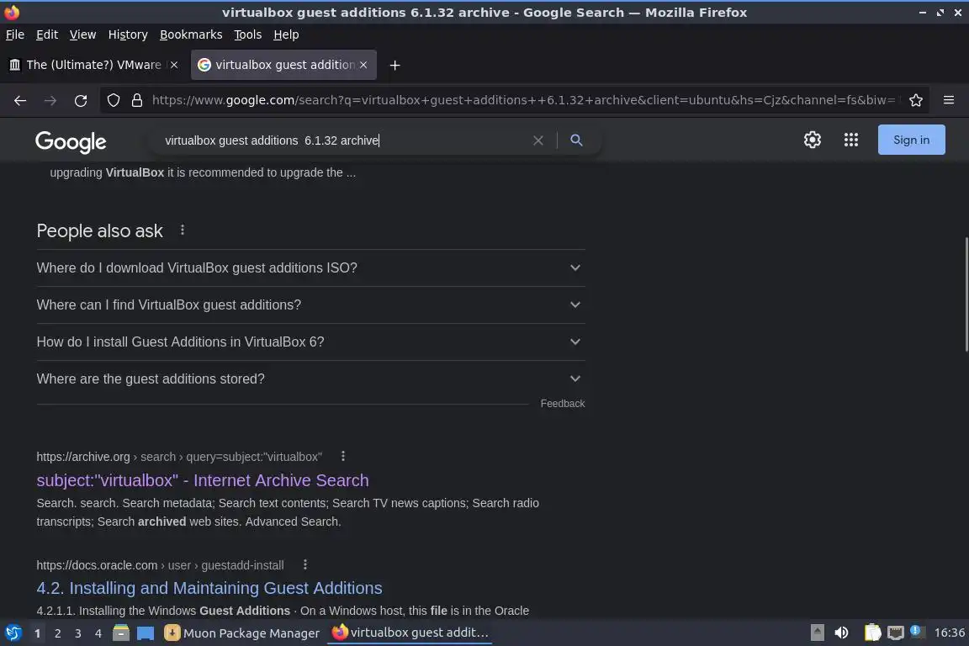This screenshot has height=646, width=969.
Task: Switch to Muon Package Manager window
Action: [242, 633]
